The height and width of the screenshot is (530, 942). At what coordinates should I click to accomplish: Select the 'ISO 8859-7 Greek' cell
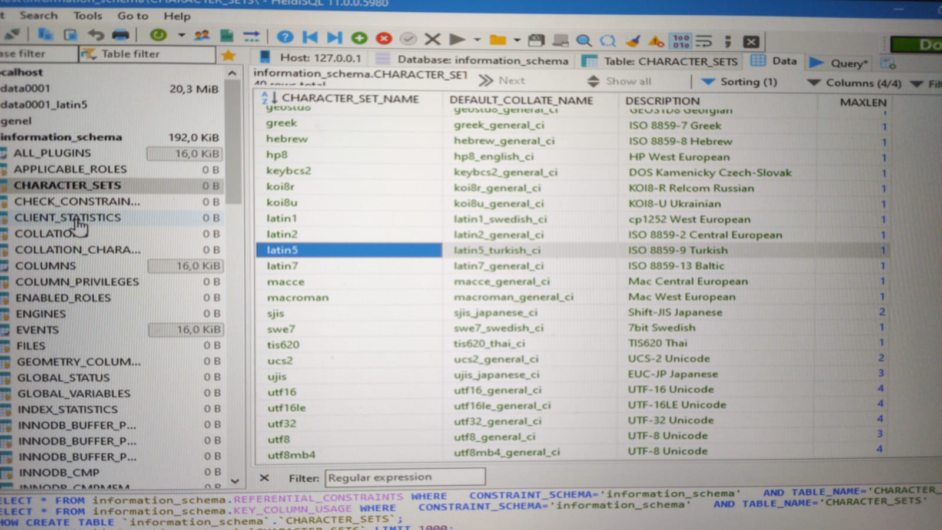pyautogui.click(x=675, y=125)
